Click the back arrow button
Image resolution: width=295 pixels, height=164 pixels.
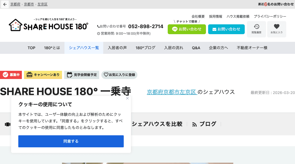pyautogui.click(x=5, y=4)
